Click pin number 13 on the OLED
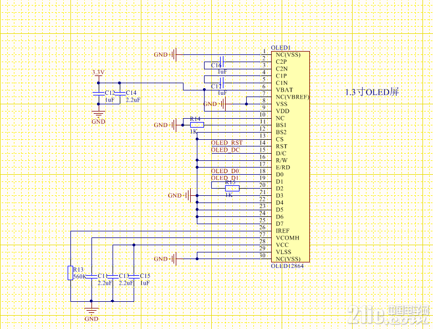 pyautogui.click(x=262, y=135)
